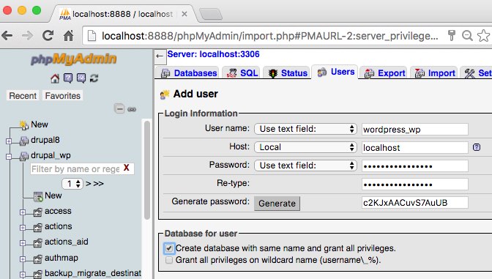Click the Password input field
This screenshot has width=492, height=279.
[x=415, y=165]
